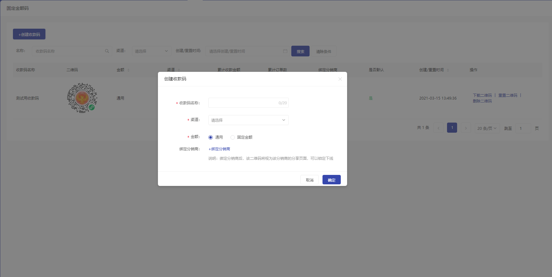Click the +绑定分销商 link
Viewport: 552px width, 277px height.
219,149
